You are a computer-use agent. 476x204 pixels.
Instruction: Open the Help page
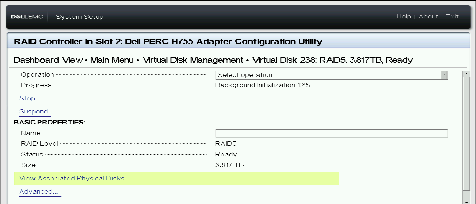tap(403, 16)
